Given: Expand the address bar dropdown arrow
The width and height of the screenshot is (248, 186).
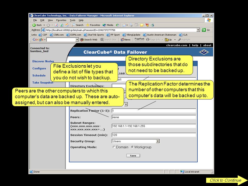Looking at the screenshot, I should tap(198, 30).
